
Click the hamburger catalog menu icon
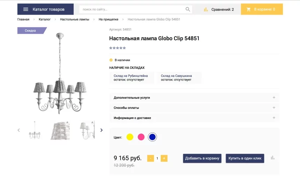[x=25, y=9]
